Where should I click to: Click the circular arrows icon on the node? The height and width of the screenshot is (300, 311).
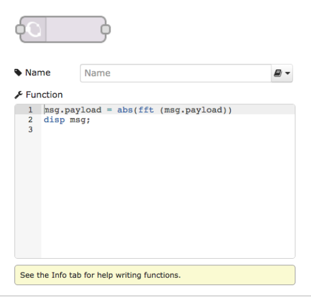[x=34, y=29]
